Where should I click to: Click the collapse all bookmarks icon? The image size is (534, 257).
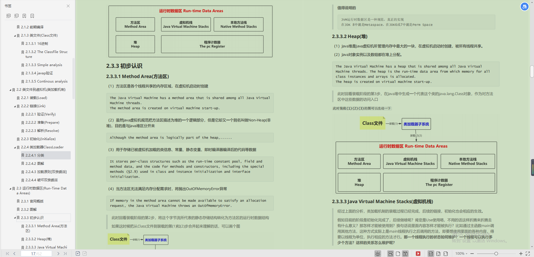[x=16, y=16]
